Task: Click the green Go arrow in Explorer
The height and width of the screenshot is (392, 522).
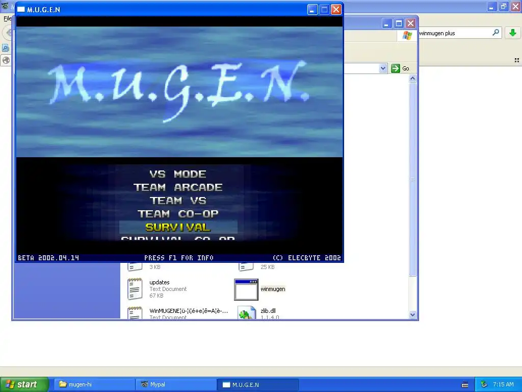Action: 395,68
